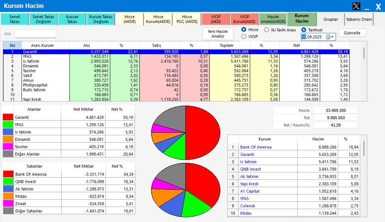The image size is (385, 222).
Task: Select the Phillipcapital row
Action: (x=176, y=85)
